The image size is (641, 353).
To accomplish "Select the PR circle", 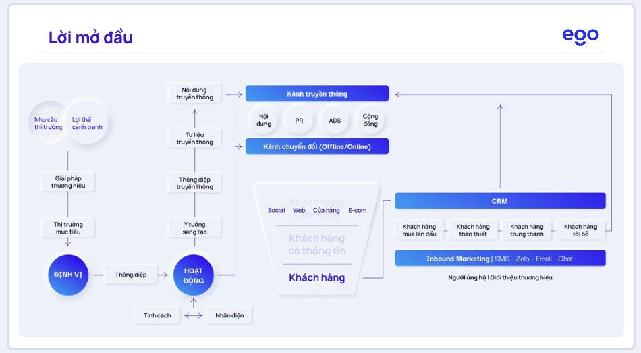I will pyautogui.click(x=299, y=120).
